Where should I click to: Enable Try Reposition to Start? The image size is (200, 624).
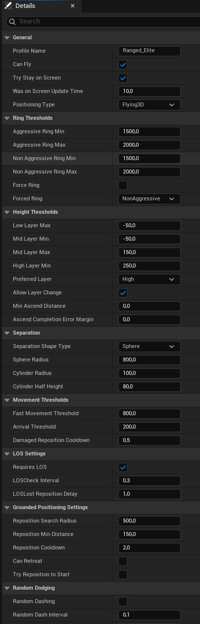tap(123, 575)
